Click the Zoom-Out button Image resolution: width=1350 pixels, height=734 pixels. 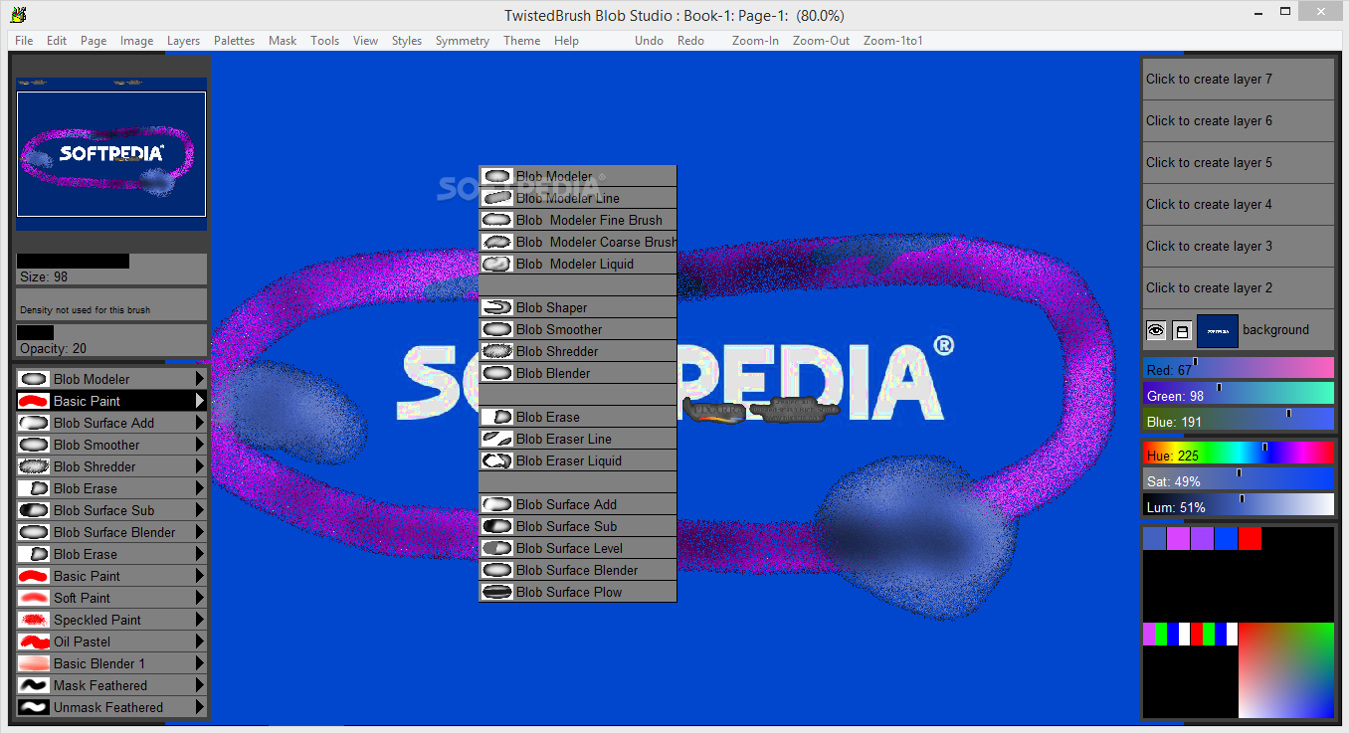coord(821,41)
